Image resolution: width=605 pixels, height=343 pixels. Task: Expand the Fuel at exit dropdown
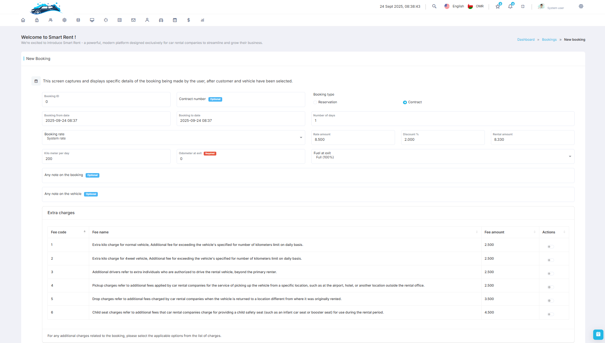click(x=442, y=156)
